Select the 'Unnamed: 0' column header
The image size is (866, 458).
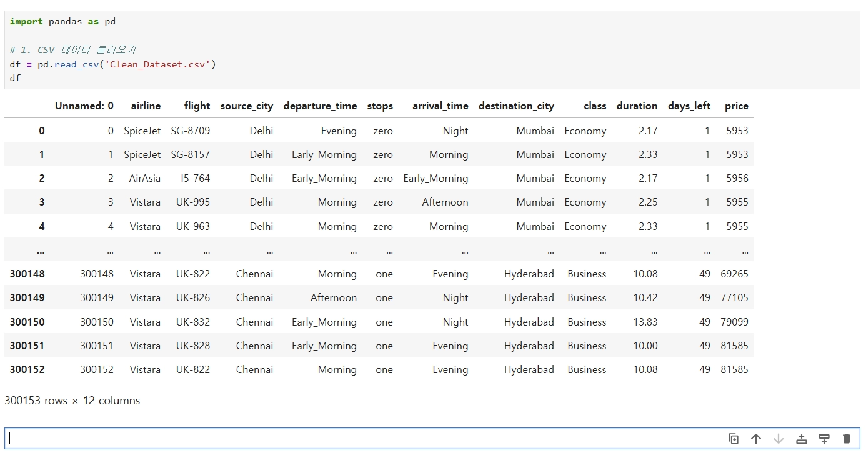84,106
